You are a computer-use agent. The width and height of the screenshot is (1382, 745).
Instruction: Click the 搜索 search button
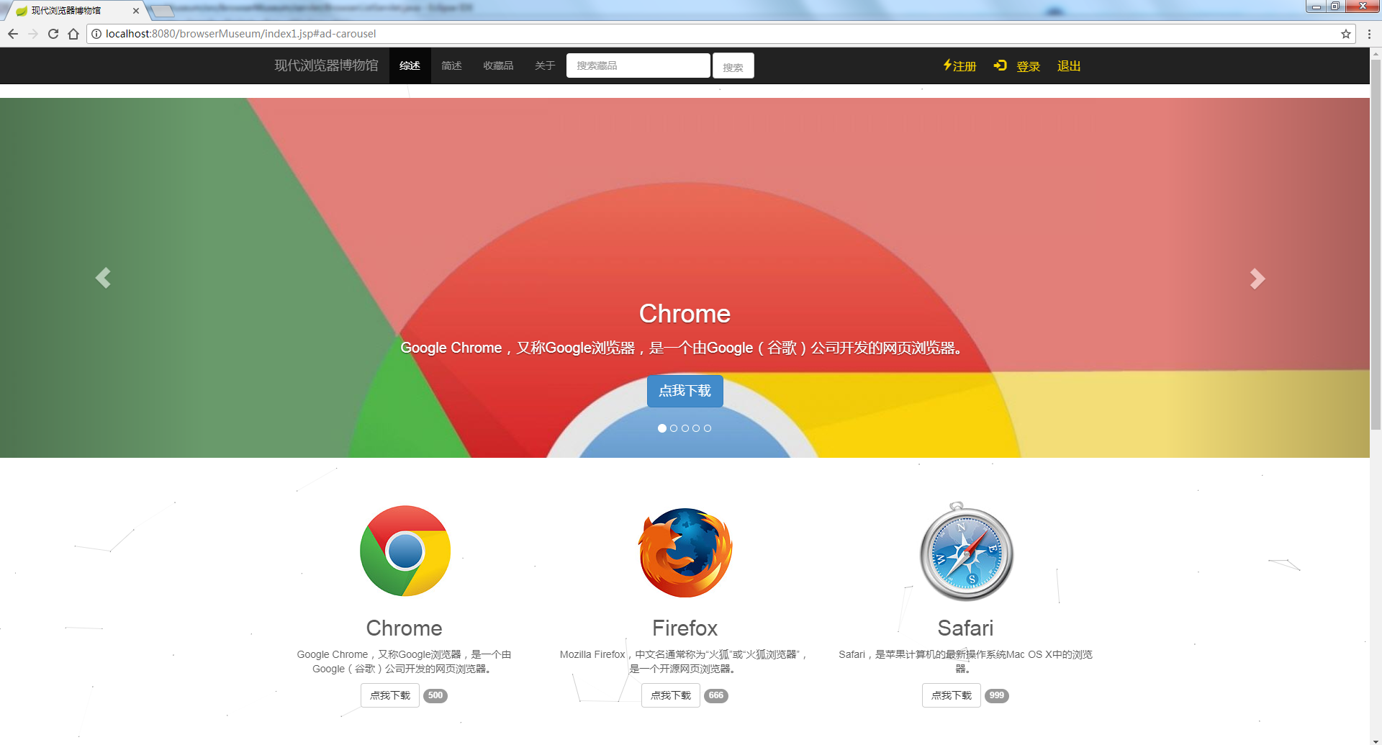(x=733, y=66)
